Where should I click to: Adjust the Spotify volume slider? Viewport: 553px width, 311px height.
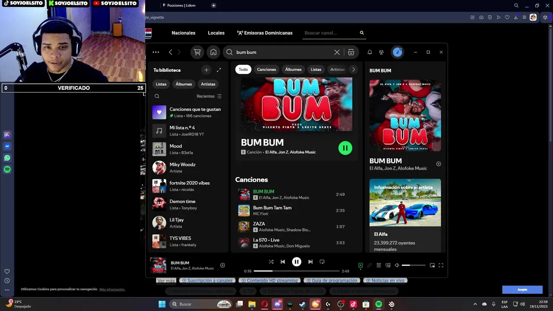click(x=413, y=265)
